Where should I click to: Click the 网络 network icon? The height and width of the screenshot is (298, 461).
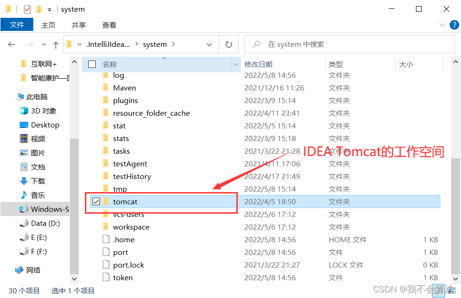coord(19,270)
